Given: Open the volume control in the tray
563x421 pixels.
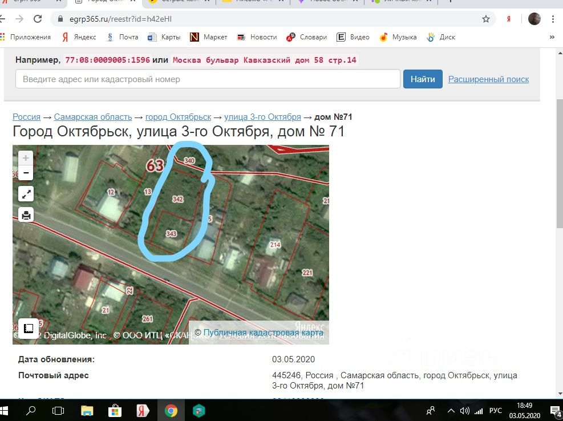Looking at the screenshot, I should pos(465,411).
